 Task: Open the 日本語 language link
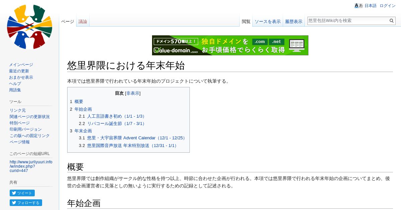(370, 6)
